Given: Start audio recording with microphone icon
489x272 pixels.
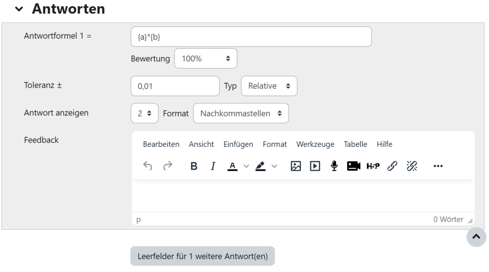Looking at the screenshot, I should point(334,166).
